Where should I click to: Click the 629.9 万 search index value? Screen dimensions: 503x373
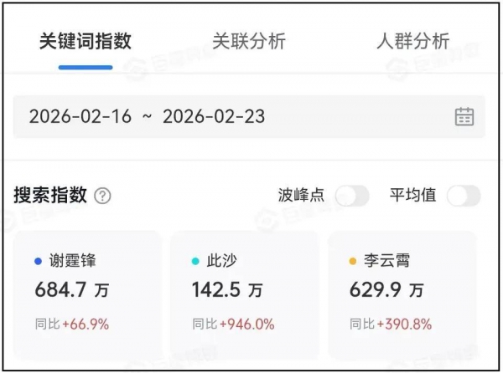(386, 290)
